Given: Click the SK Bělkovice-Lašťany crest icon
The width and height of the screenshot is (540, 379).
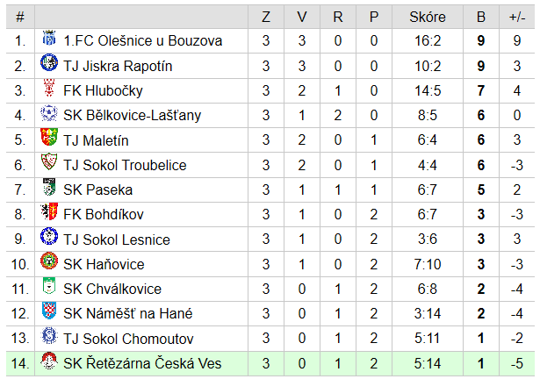Looking at the screenshot, I should click(49, 112).
